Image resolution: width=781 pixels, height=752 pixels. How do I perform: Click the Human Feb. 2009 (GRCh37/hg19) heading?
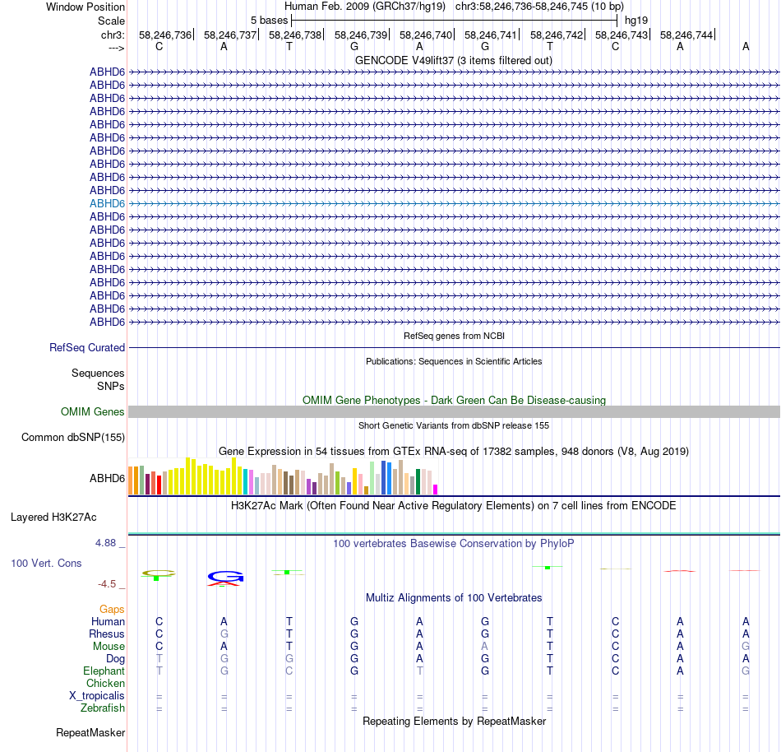click(364, 7)
